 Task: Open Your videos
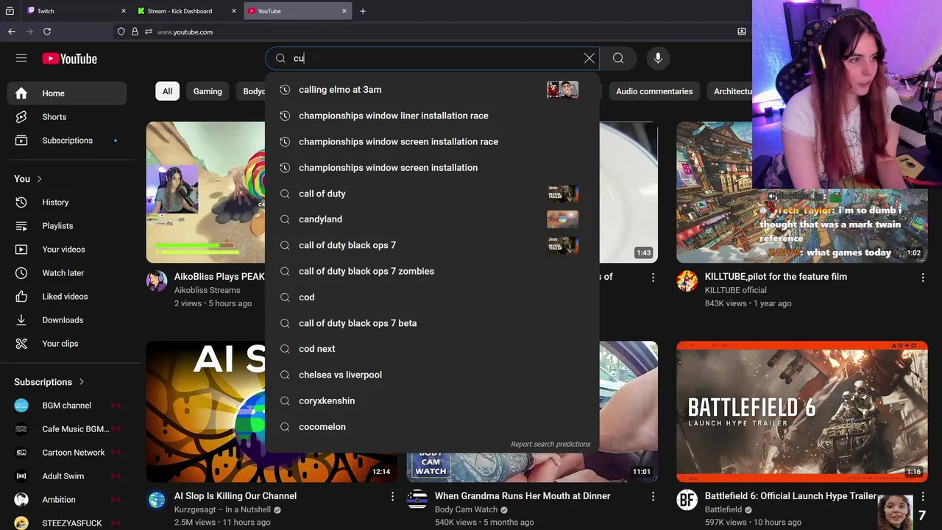67,250
